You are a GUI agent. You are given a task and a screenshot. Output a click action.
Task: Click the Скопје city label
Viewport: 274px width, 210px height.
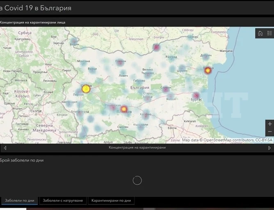pyautogui.click(x=36, y=111)
